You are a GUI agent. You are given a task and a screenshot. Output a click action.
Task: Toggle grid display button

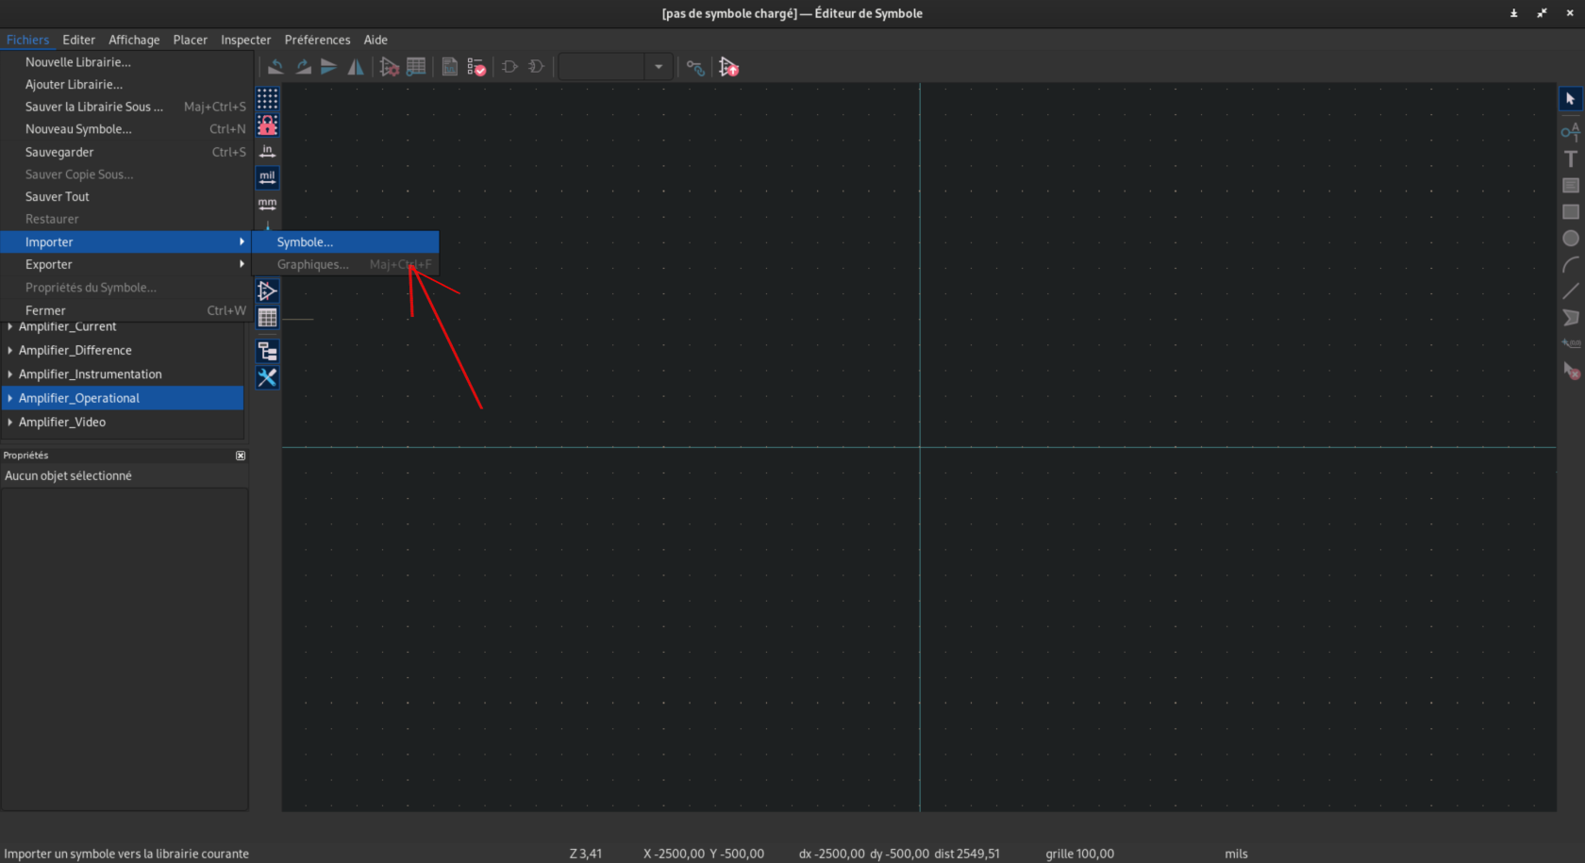[268, 98]
